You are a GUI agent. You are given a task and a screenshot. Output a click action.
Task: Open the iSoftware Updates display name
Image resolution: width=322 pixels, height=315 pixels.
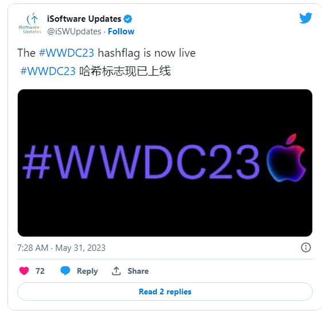coord(84,19)
